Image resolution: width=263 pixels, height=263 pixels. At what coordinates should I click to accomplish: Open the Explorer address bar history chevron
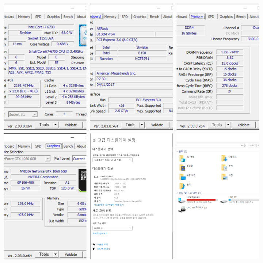tap(242, 146)
